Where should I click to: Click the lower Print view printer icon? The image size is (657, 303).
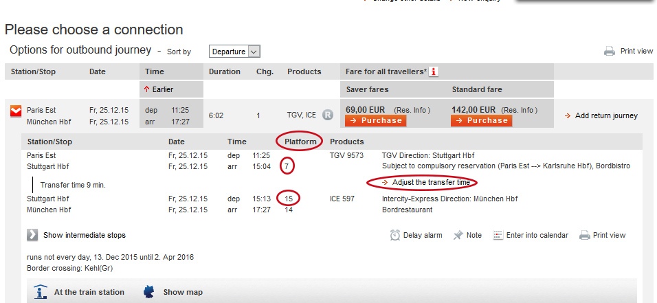(585, 235)
